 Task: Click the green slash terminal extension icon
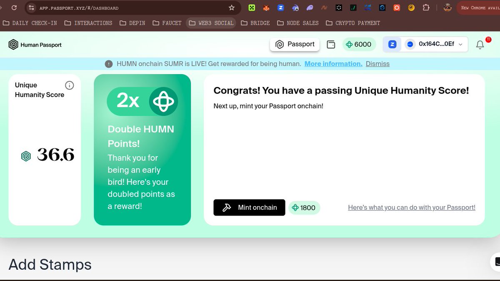coord(353,7)
